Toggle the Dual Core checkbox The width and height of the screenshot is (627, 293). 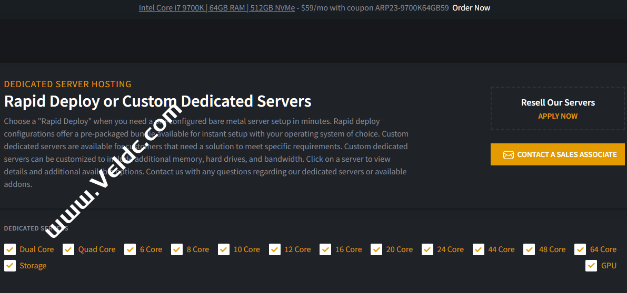click(x=9, y=249)
